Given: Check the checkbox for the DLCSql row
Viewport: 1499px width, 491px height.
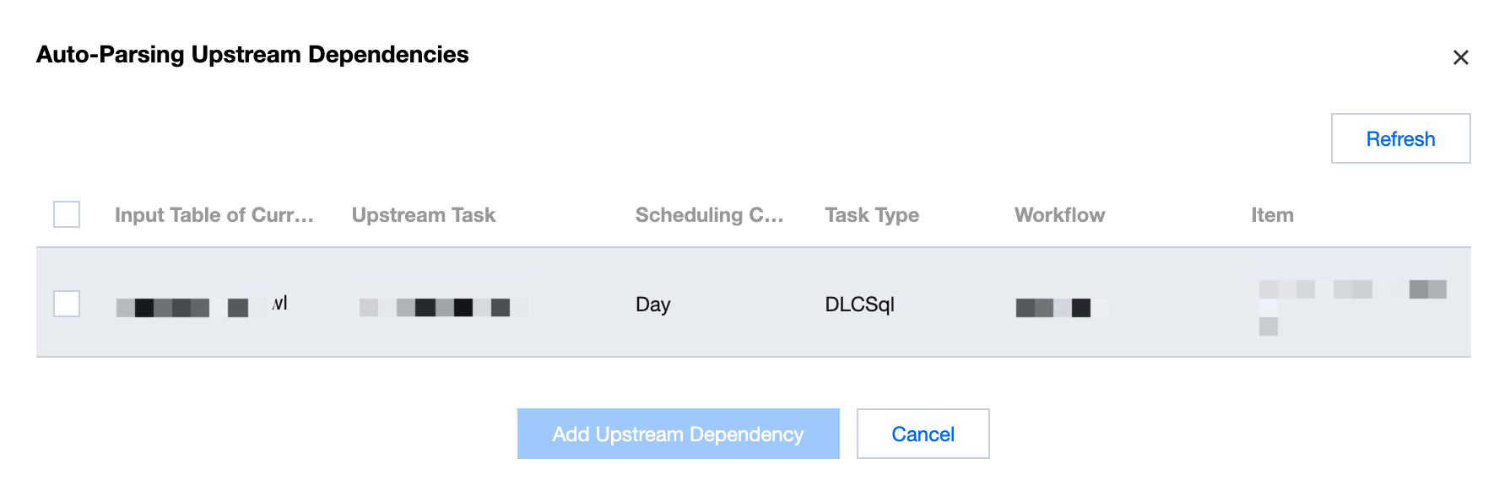Looking at the screenshot, I should pos(67,304).
